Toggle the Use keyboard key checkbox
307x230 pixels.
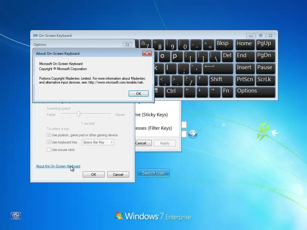click(x=49, y=142)
